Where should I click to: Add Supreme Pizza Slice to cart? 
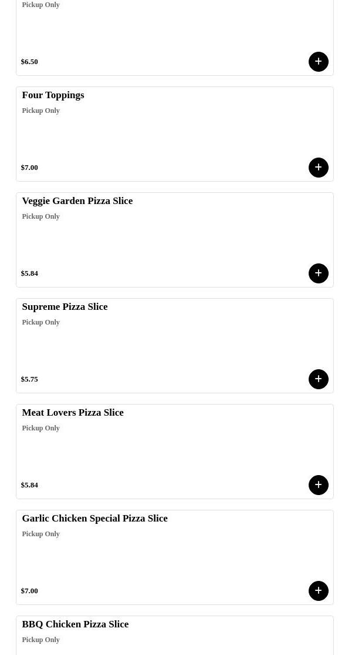pos(318,379)
